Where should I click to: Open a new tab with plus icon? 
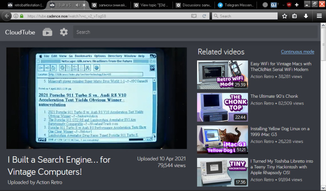coord(297,5)
